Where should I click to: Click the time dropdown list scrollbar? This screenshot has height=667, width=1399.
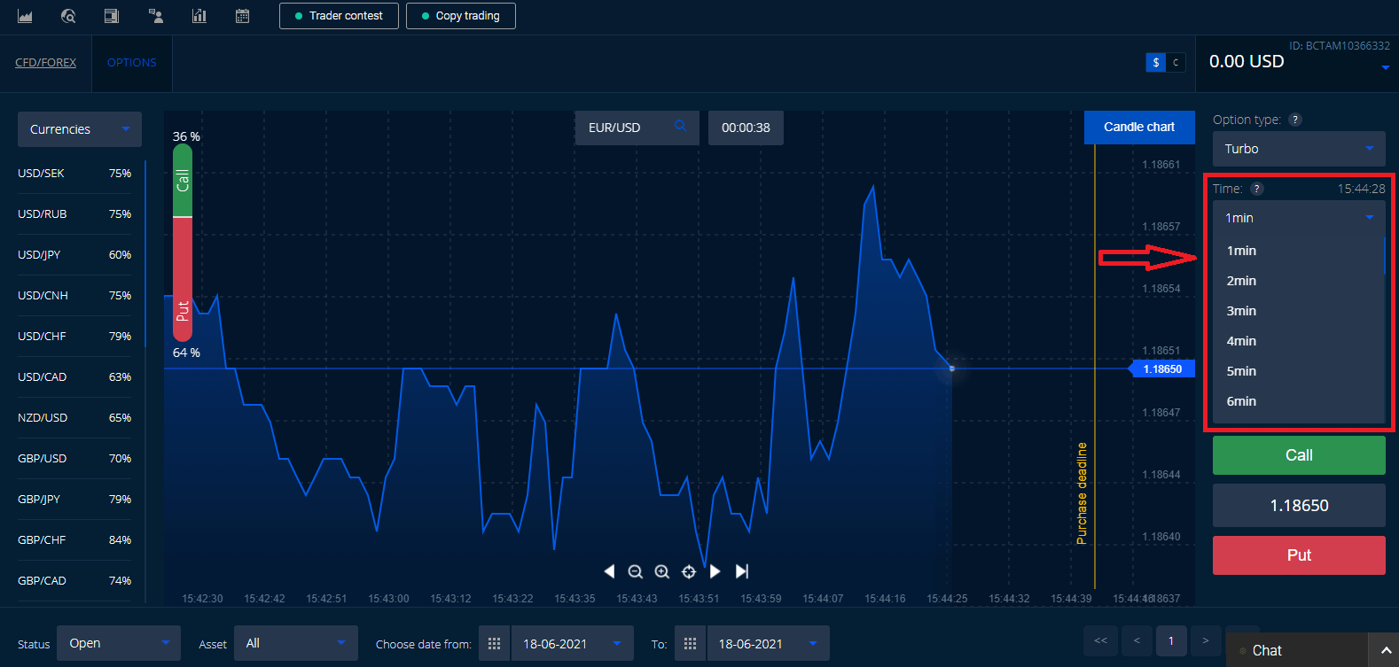1384,255
